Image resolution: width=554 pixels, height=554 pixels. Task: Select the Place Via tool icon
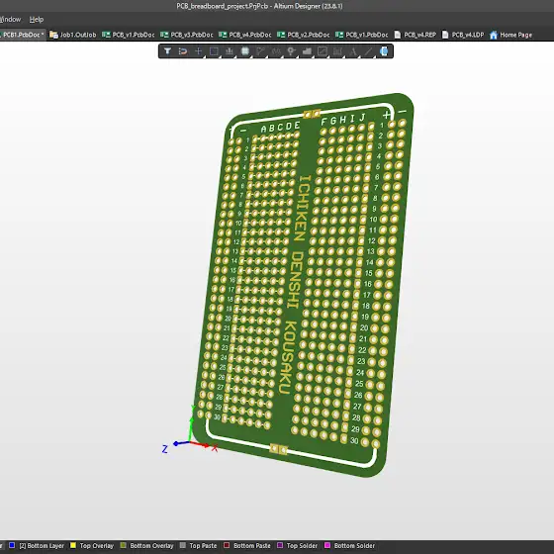pyautogui.click(x=291, y=51)
